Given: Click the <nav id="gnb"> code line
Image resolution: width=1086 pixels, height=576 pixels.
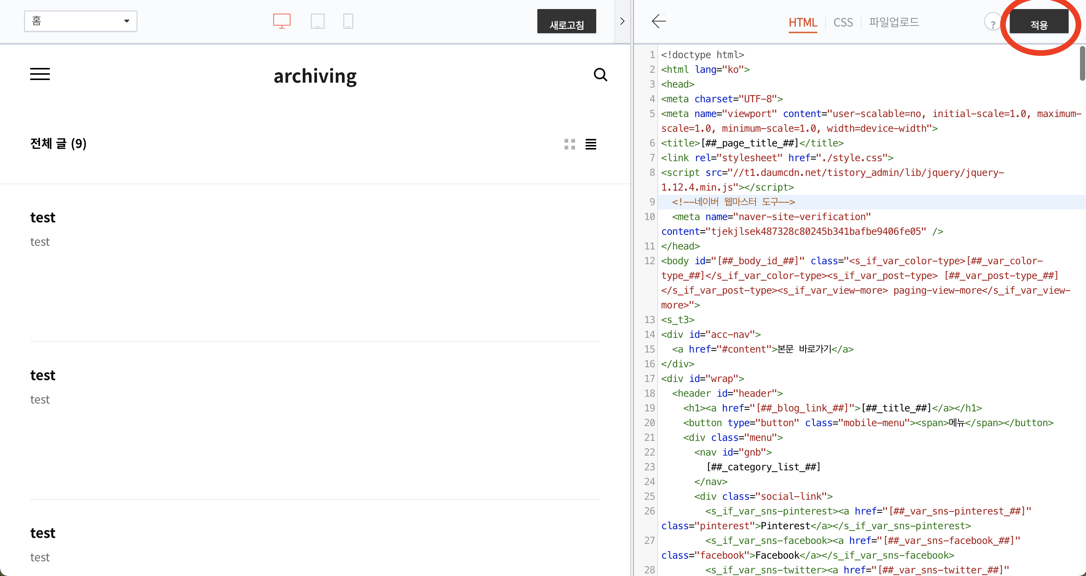Looking at the screenshot, I should tap(733, 453).
